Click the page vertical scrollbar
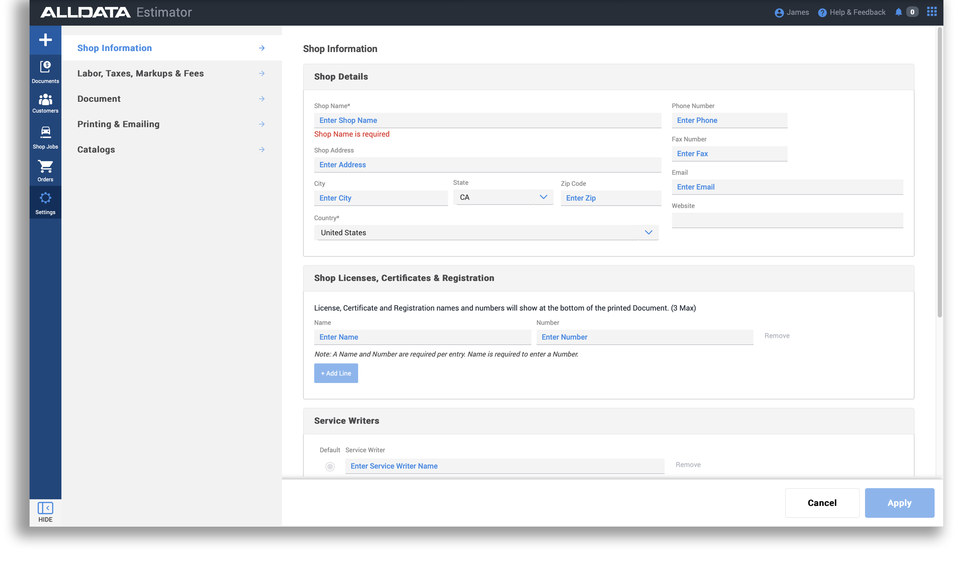This screenshot has width=973, height=561. pyautogui.click(x=939, y=172)
